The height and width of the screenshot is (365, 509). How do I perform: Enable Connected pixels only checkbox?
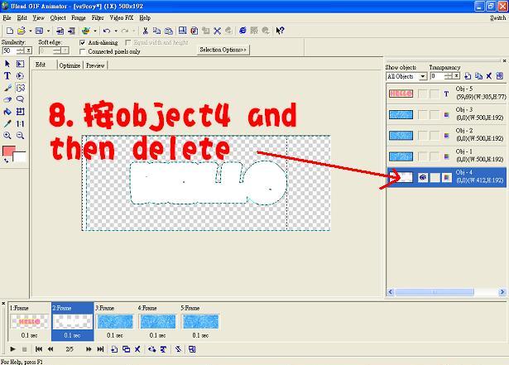click(83, 51)
